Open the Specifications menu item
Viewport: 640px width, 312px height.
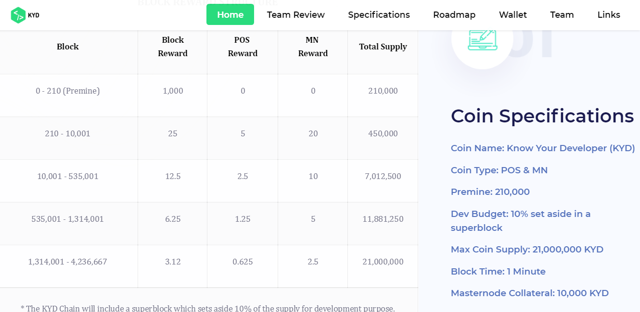[x=379, y=15]
